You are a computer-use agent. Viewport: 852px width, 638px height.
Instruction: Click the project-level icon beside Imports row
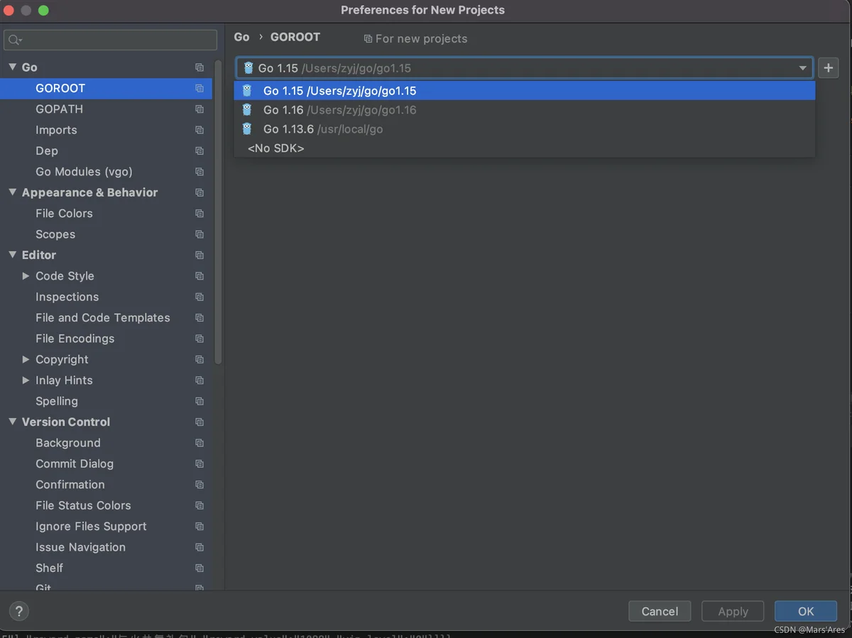(200, 130)
